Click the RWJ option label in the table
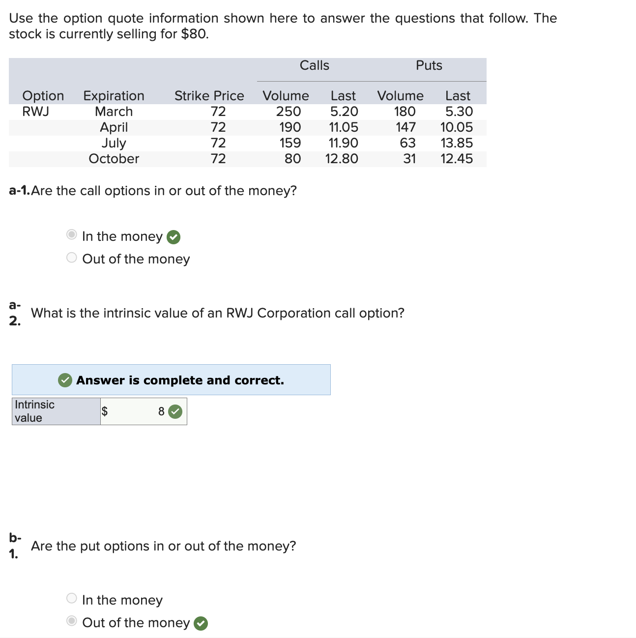 pos(34,111)
